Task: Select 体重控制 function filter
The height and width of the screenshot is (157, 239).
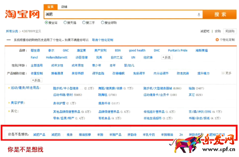Action: [37, 73]
